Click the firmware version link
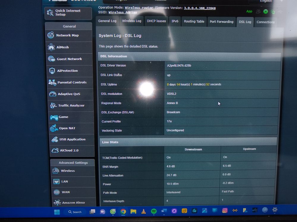Image resolution: width=297 pixels, height=222 pixels. pyautogui.click(x=199, y=8)
